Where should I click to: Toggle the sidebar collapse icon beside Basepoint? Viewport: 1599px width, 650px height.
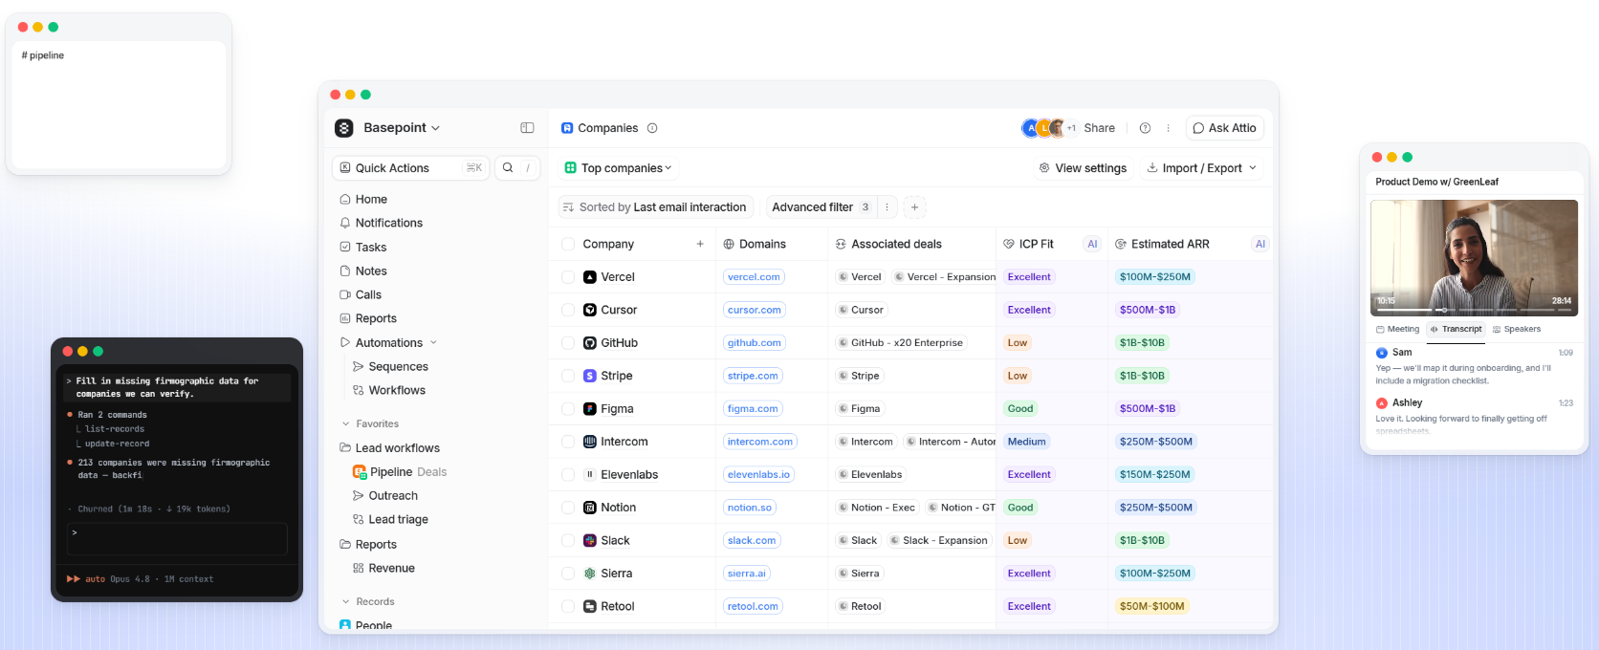[x=527, y=128]
